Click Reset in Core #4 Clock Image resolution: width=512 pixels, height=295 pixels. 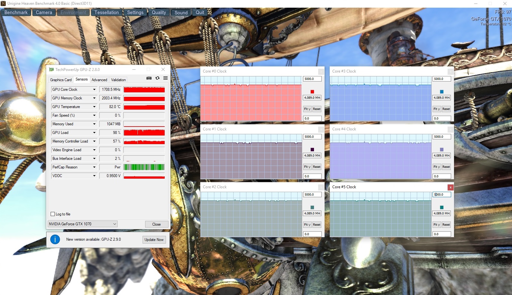point(446,167)
